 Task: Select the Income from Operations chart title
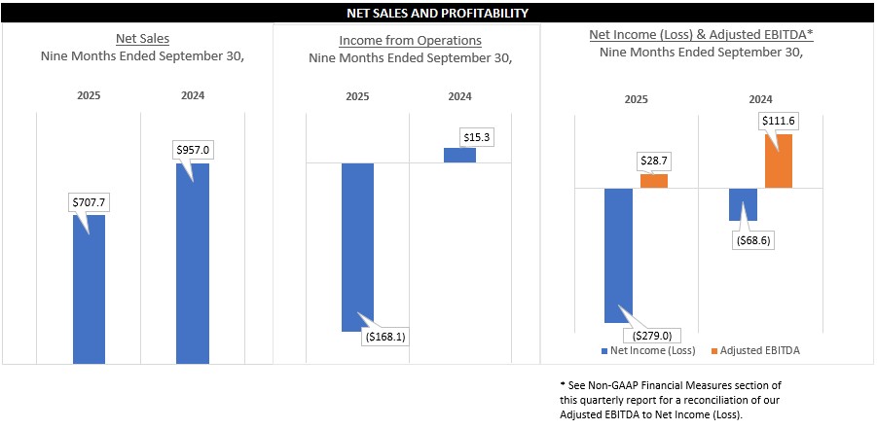[x=410, y=41]
